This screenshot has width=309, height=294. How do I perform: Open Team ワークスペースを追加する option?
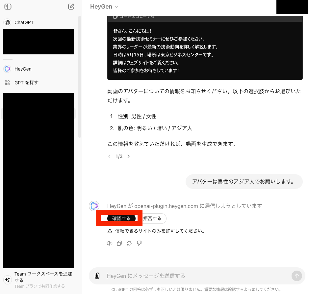(38, 280)
